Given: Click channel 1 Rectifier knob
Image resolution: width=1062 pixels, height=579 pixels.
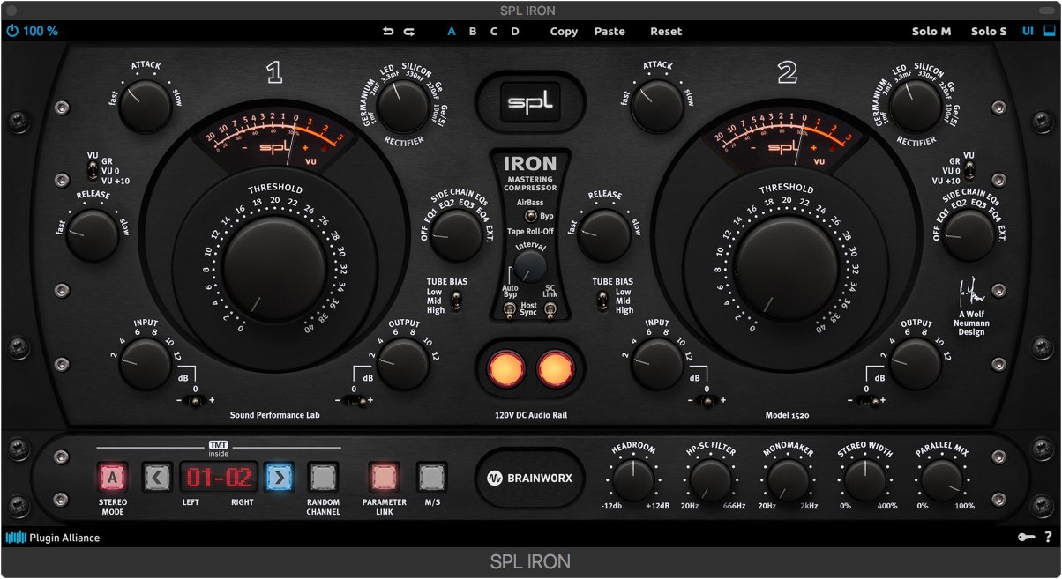Looking at the screenshot, I should [404, 107].
